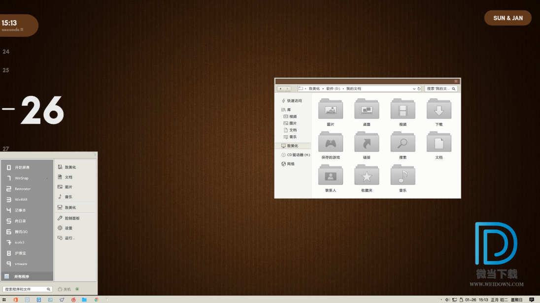Open the notification center icon

pyautogui.click(x=532, y=300)
